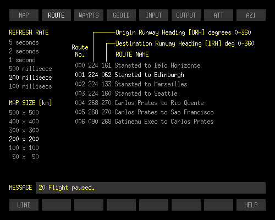Choose the 1 second refresh rate
This screenshot has width=275, height=220.
[22, 60]
